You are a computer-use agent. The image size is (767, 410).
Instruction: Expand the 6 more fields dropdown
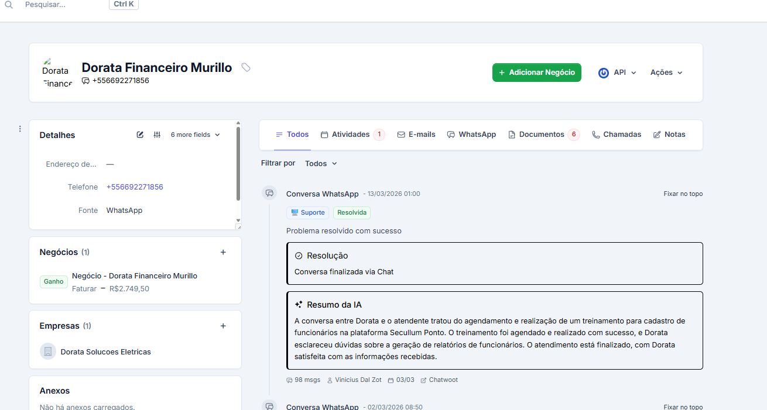click(195, 135)
